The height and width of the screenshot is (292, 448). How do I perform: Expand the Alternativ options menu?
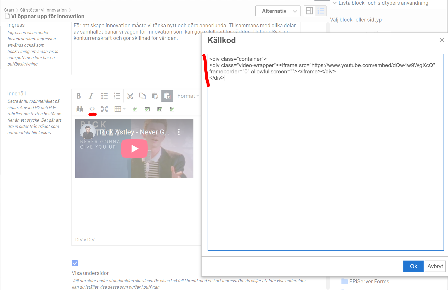278,11
